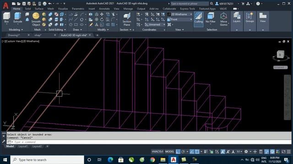Viewport: 293px width, 164px height.
Task: Click the viewport controls Custom View label
Action: point(14,41)
